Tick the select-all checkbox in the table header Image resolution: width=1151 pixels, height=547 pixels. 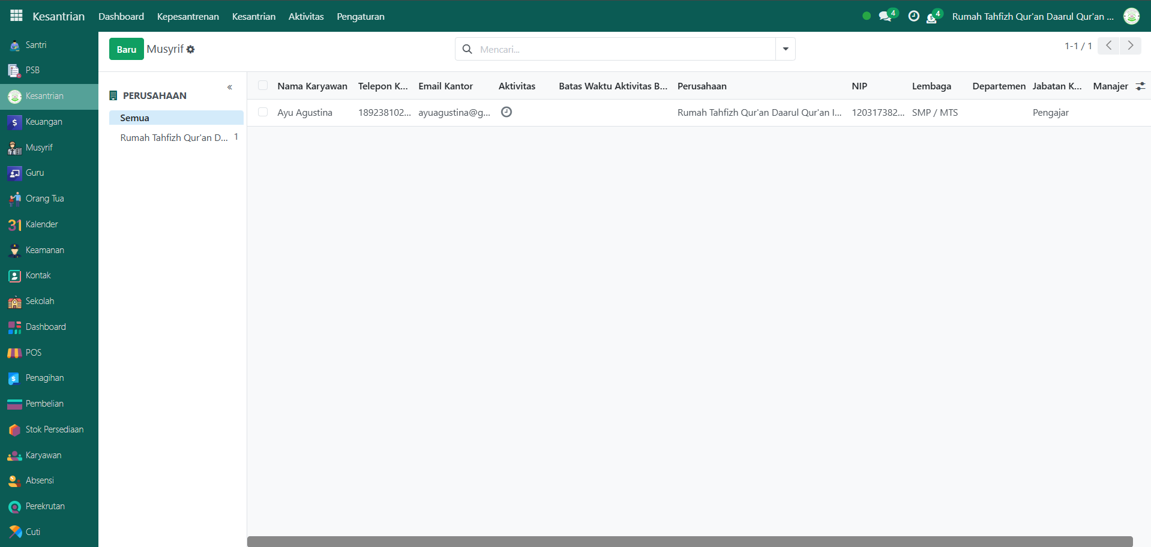click(263, 86)
